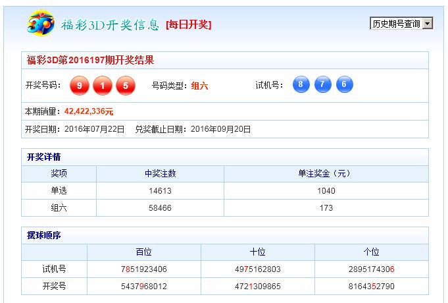Open the 历史期号查询 dropdown

click(401, 24)
